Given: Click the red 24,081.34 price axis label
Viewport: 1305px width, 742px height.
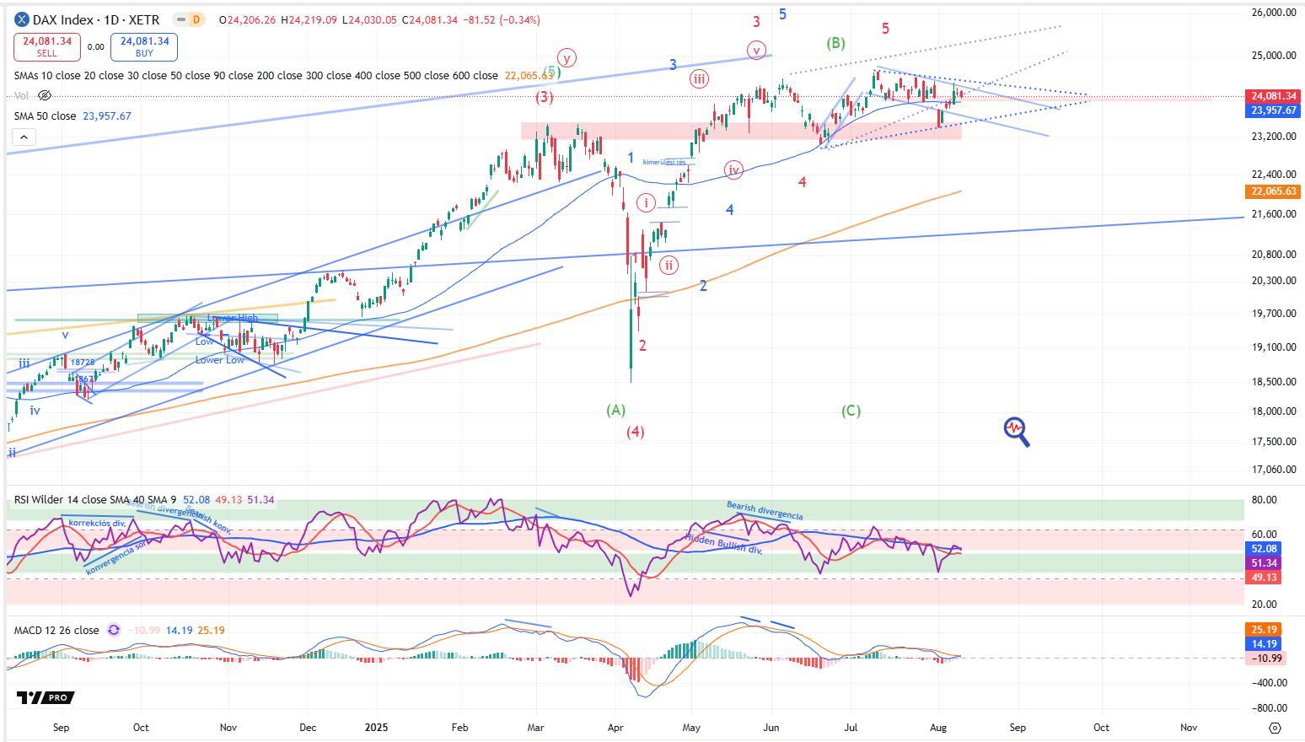Looking at the screenshot, I should point(1273,96).
